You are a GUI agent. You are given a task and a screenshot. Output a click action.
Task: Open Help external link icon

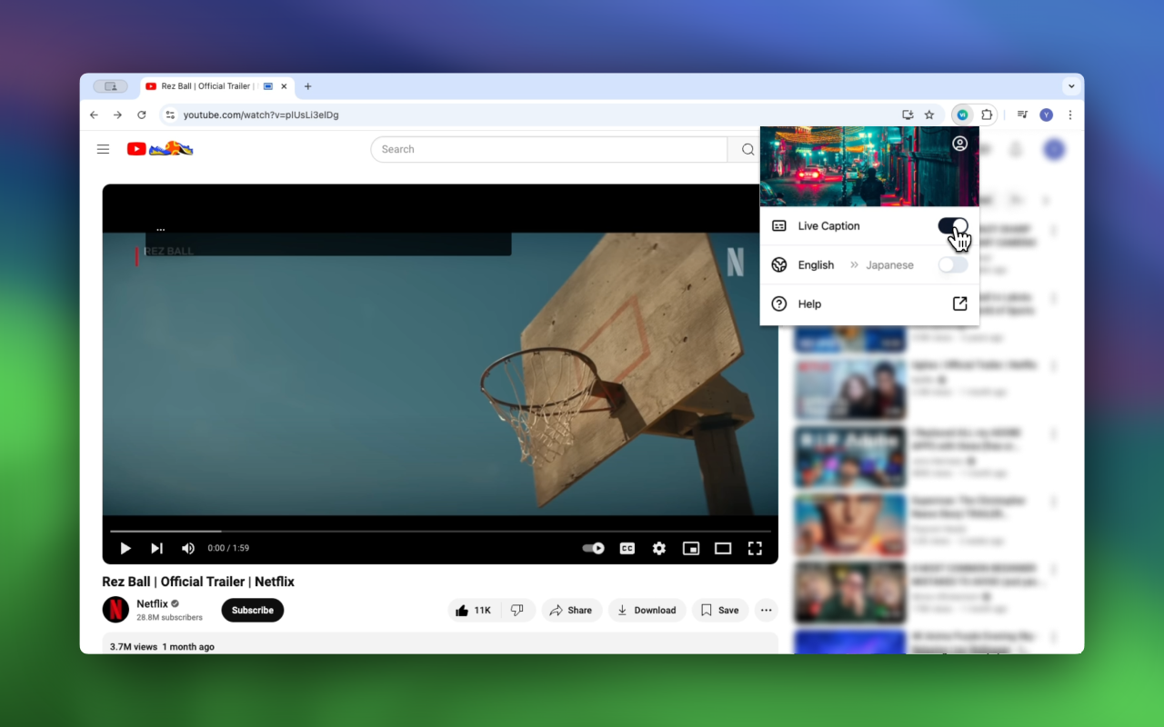click(959, 304)
